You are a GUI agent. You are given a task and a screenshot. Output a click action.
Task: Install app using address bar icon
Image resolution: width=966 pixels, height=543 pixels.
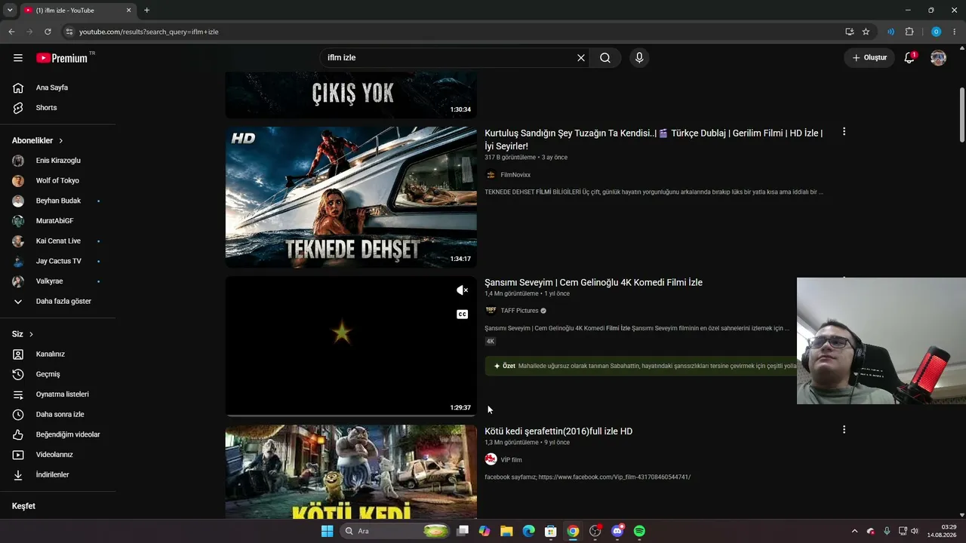pos(850,32)
